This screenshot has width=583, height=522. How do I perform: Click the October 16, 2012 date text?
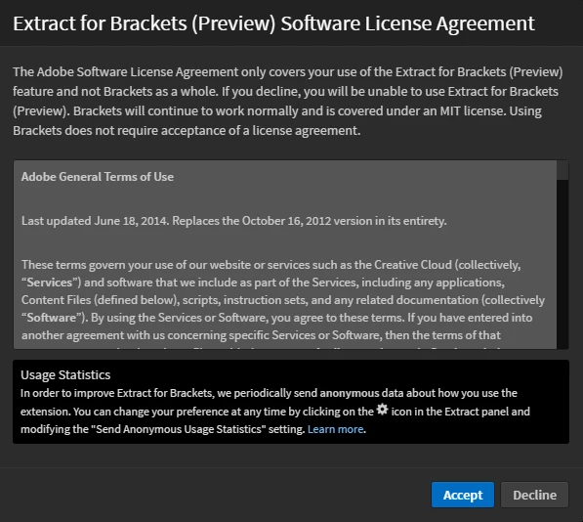(x=286, y=221)
